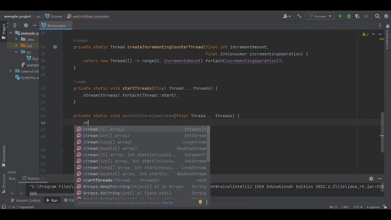Click the UTF-8 encoding status item

[x=357, y=207]
